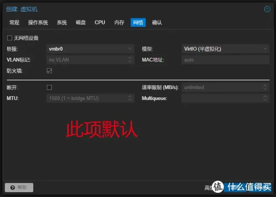The width and height of the screenshot is (276, 197).
Task: Select the 网络 tab
Action: [138, 23]
